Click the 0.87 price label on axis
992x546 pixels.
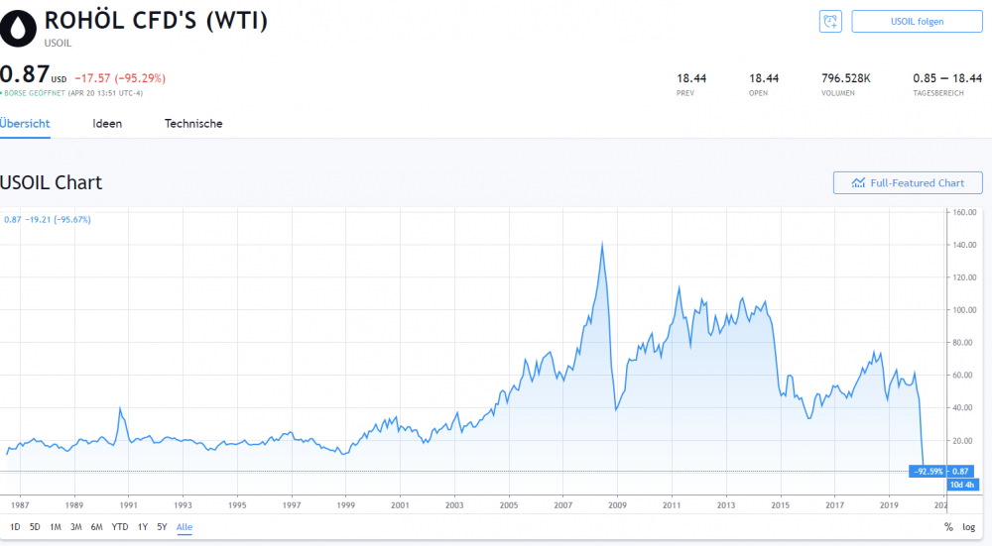pyautogui.click(x=960, y=472)
